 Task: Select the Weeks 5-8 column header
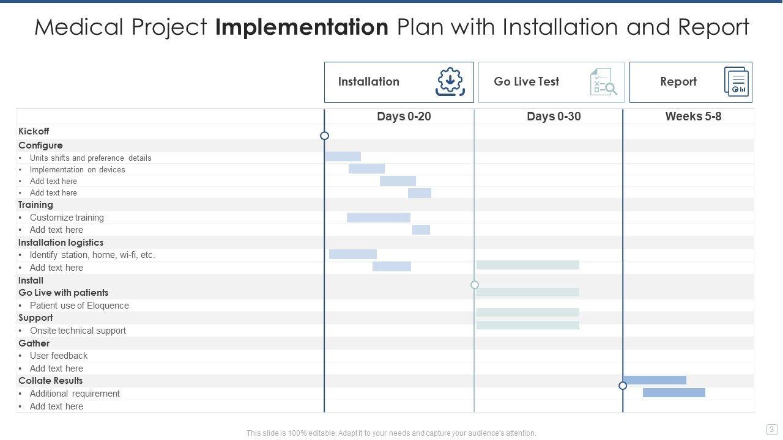693,116
